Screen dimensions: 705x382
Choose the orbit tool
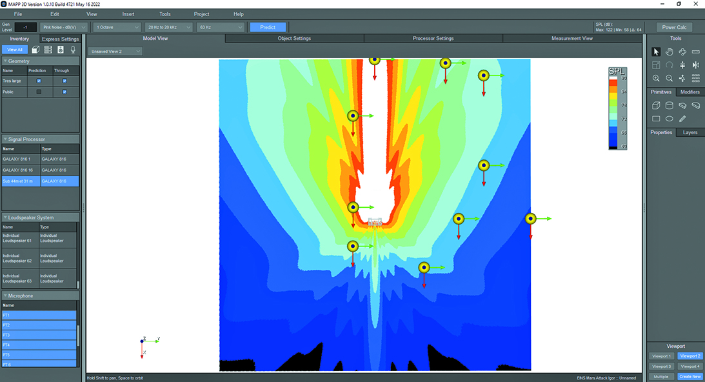(x=682, y=52)
